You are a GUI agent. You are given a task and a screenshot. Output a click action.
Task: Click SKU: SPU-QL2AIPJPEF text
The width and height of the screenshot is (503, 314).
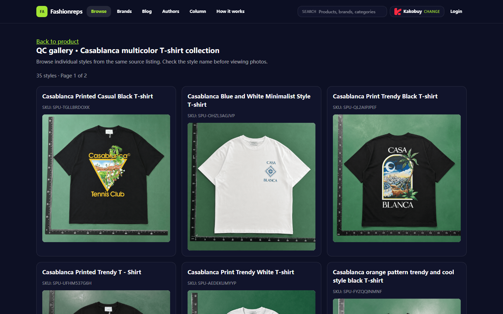pos(355,107)
